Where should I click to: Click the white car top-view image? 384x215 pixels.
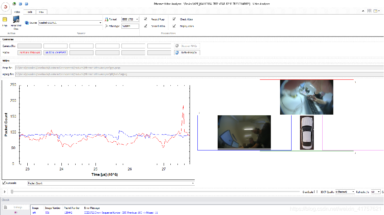(307, 133)
